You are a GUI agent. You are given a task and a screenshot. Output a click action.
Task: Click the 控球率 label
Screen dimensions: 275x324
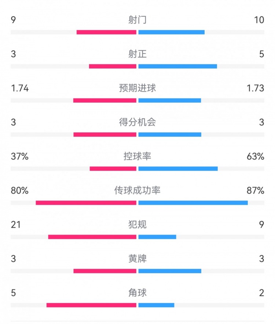pos(137,156)
